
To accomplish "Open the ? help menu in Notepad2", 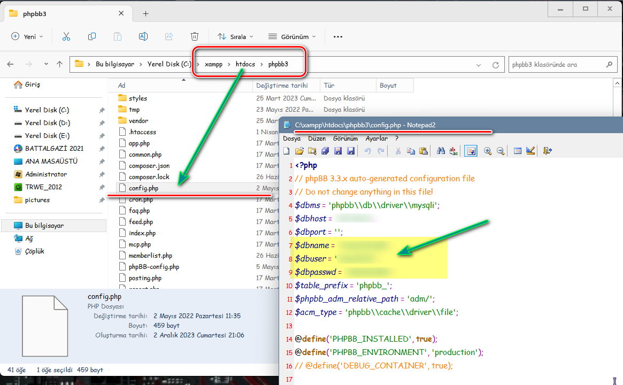I will [x=396, y=138].
